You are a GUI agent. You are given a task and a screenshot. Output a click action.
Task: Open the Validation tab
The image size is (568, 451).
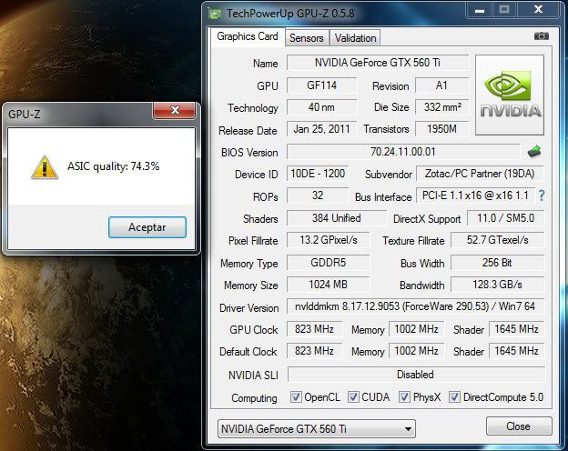tap(355, 38)
